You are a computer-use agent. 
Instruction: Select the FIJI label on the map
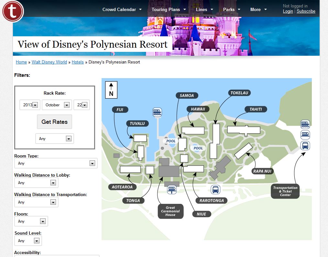pyautogui.click(x=120, y=110)
